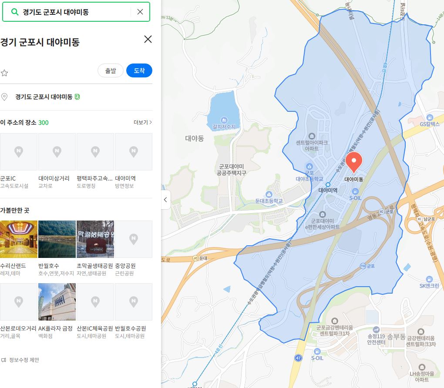Expand more places via 더보기
Image resolution: width=444 pixels, height=388 pixels.
[x=143, y=122]
